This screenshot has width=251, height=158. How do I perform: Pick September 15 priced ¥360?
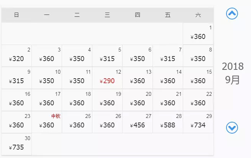[x=198, y=78]
